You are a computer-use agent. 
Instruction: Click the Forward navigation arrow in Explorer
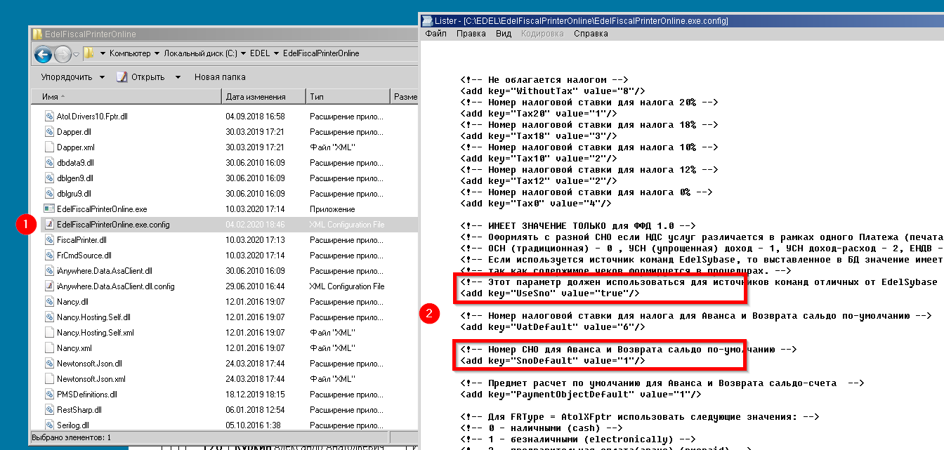coord(62,54)
